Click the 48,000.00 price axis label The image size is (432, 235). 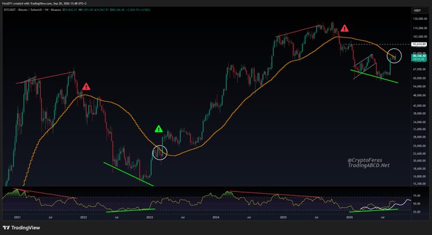pyautogui.click(x=419, y=95)
